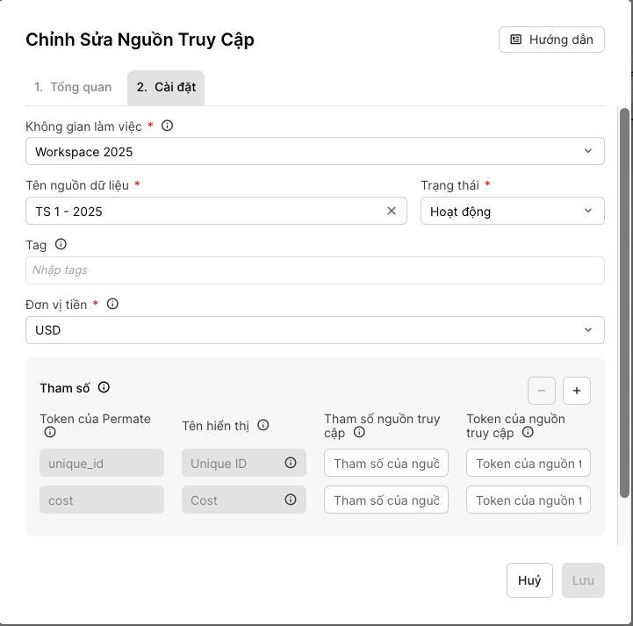This screenshot has width=633, height=626.
Task: Click info icon next to Đơn vị tiền
Action: (x=112, y=304)
